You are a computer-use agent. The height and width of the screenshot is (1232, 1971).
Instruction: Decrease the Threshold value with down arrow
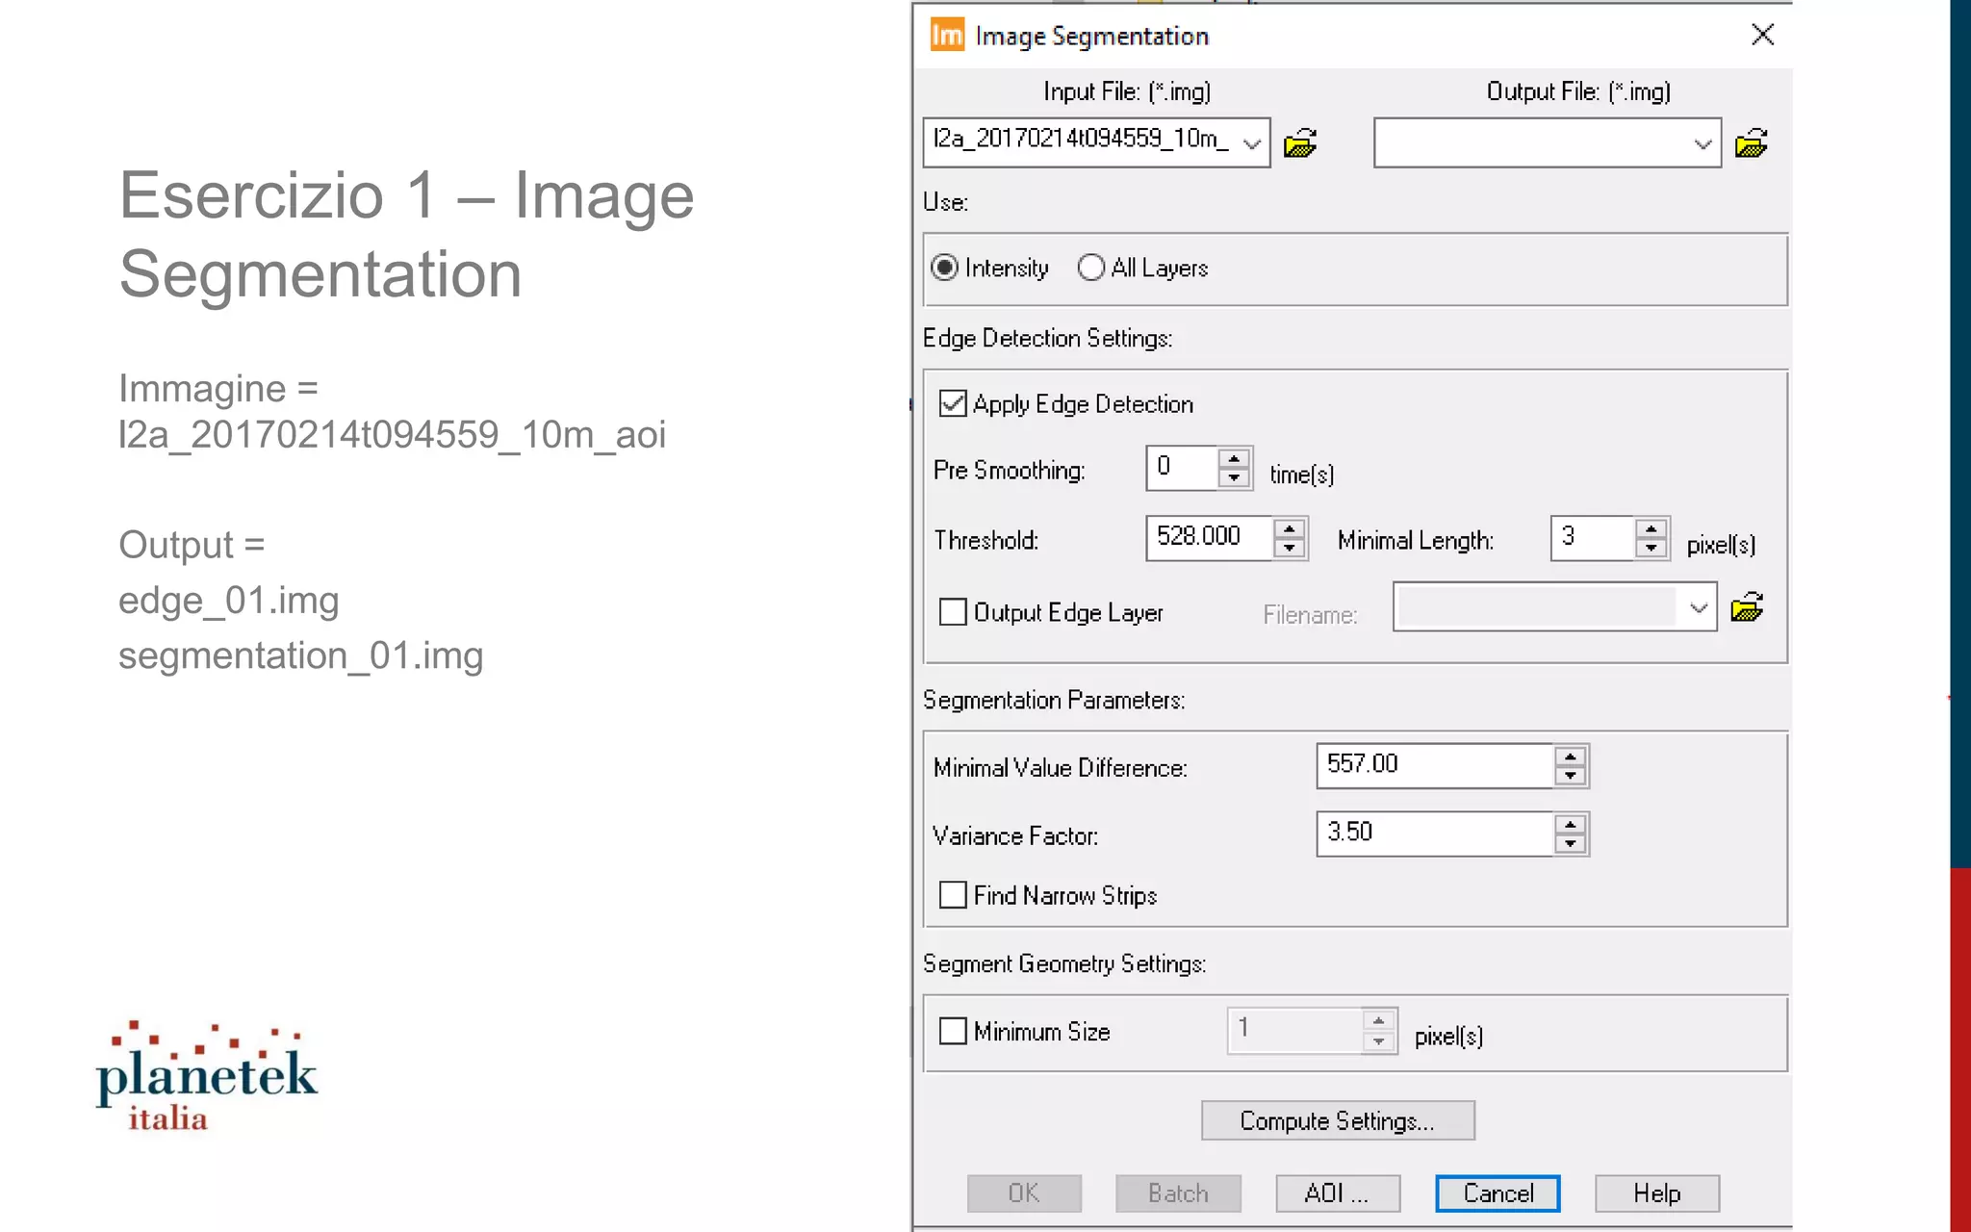pos(1289,548)
